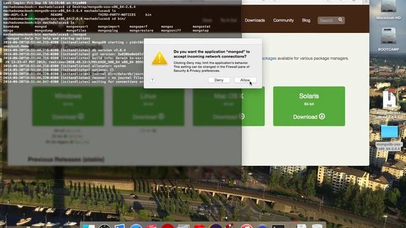This screenshot has height=228, width=406.
Task: Select the Macintosh HD drive on the desktop
Action: (x=388, y=10)
